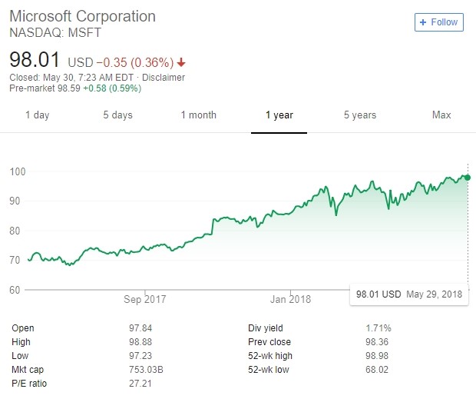Open the 1 month chart tab

pos(198,115)
